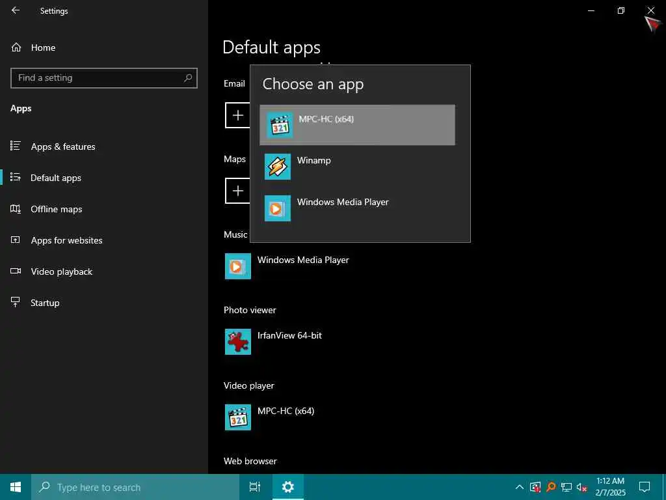Open the Action Center notifications icon

(645, 487)
